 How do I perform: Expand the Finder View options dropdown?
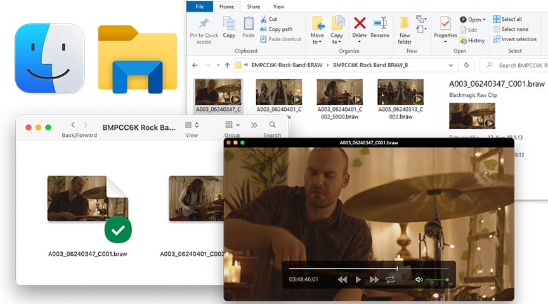(192, 125)
